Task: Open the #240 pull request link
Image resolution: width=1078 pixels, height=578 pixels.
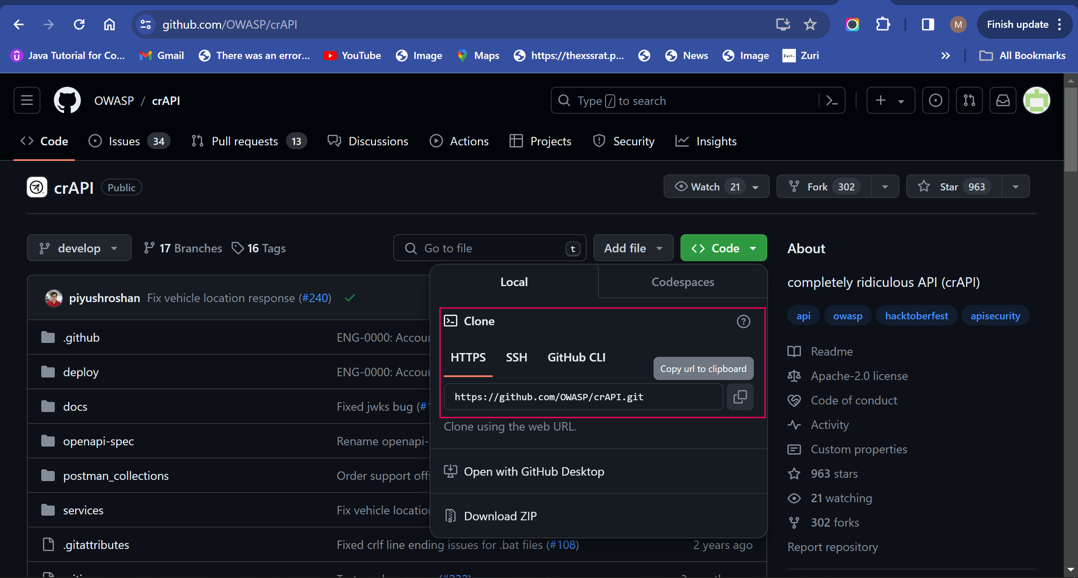Action: coord(315,298)
